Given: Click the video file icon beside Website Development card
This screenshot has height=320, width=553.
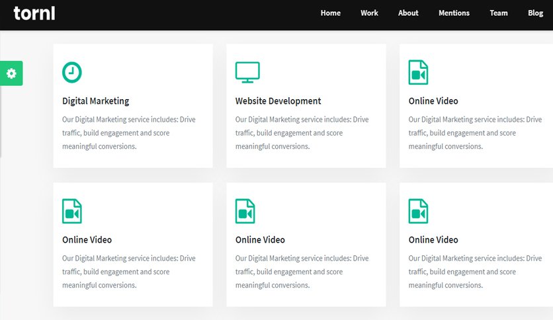Looking at the screenshot, I should pos(418,72).
